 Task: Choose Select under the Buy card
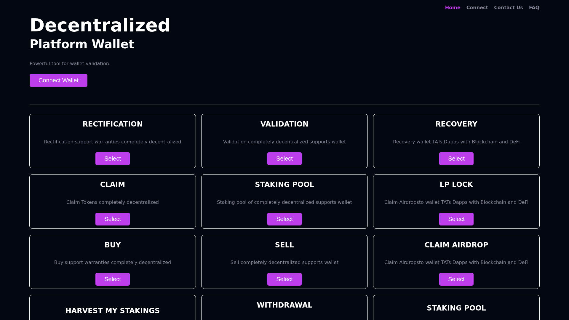112,279
